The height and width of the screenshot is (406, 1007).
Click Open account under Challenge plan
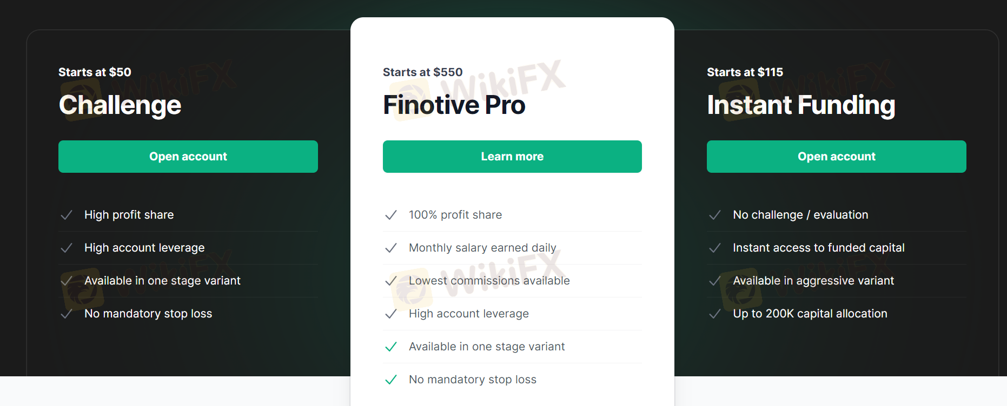coord(188,157)
